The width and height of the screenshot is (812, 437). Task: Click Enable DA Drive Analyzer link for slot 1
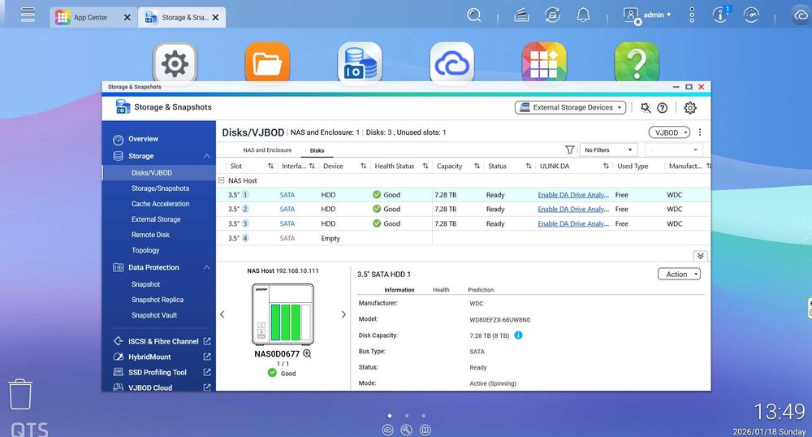[x=573, y=195]
